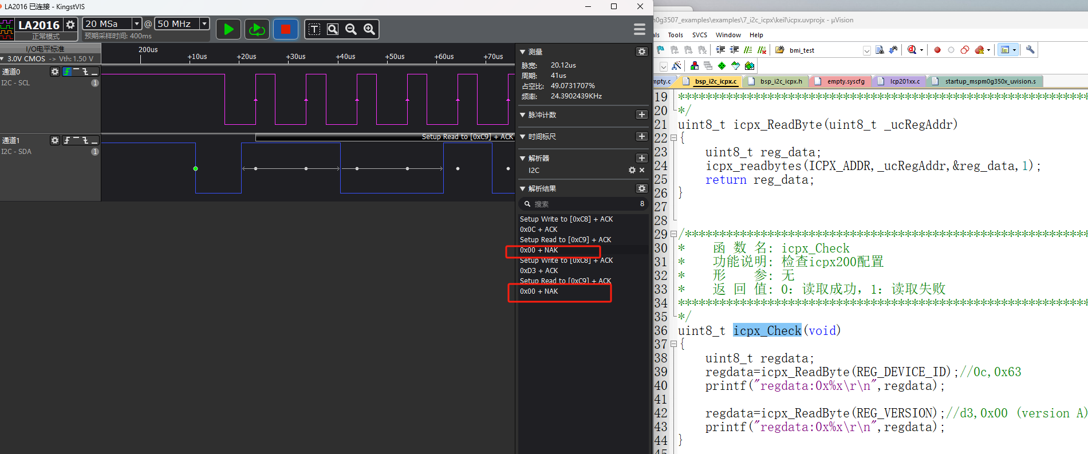Open measurement section settings gear

(x=642, y=52)
